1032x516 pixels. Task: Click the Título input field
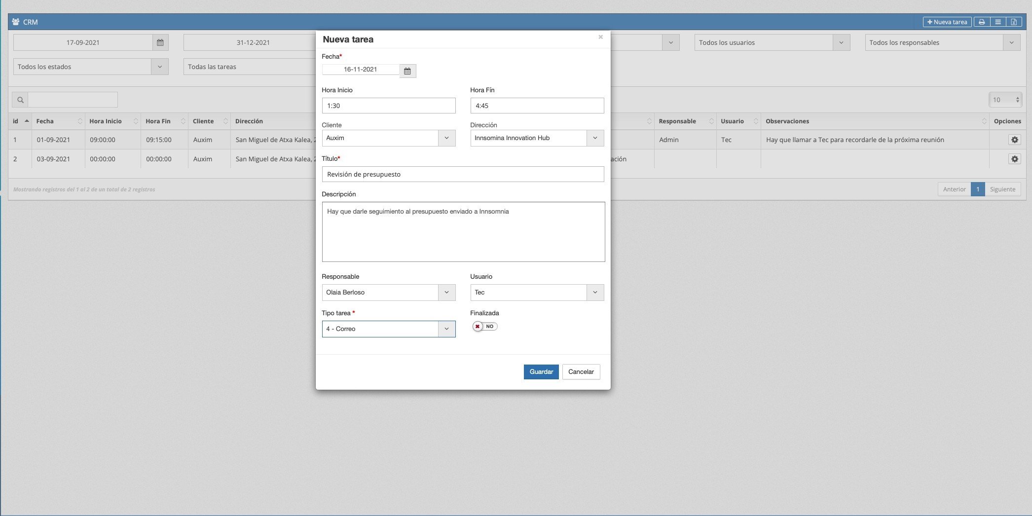coord(463,174)
